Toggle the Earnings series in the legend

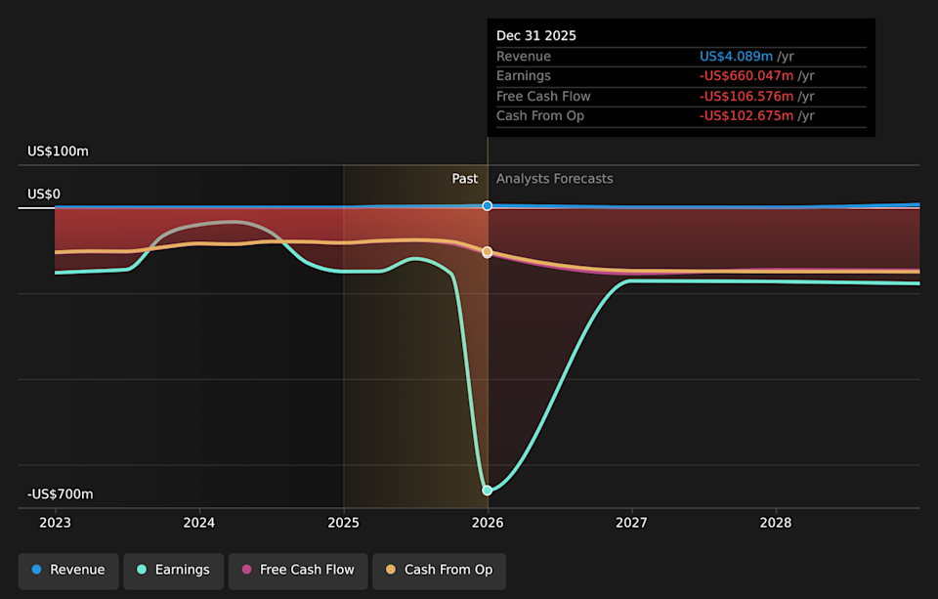point(173,570)
